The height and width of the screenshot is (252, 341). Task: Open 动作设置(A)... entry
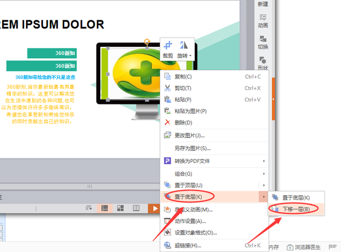(x=214, y=221)
